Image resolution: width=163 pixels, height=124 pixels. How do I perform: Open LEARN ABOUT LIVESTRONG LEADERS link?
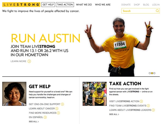(130, 110)
